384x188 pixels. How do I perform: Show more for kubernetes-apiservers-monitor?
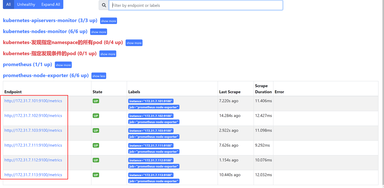[108, 21]
